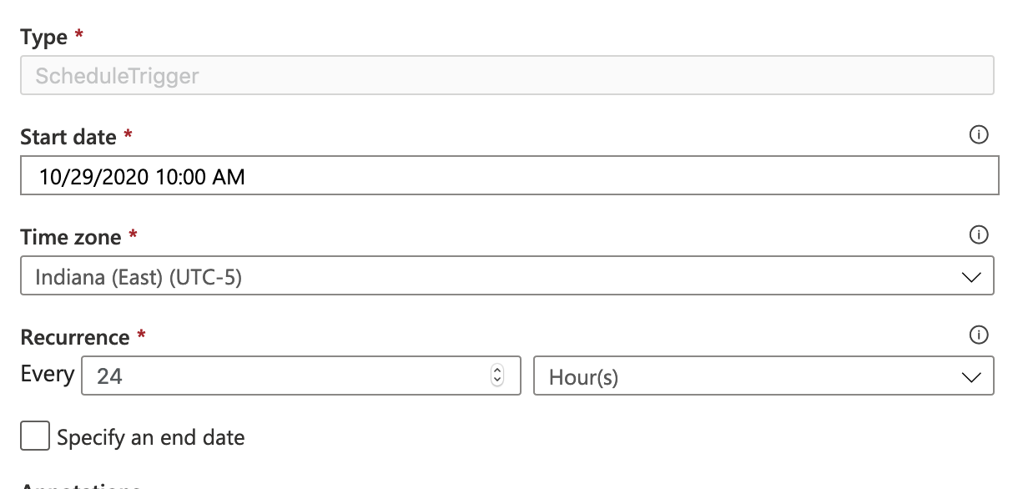Click the ScheduleTrigger Type field

(x=334, y=75)
